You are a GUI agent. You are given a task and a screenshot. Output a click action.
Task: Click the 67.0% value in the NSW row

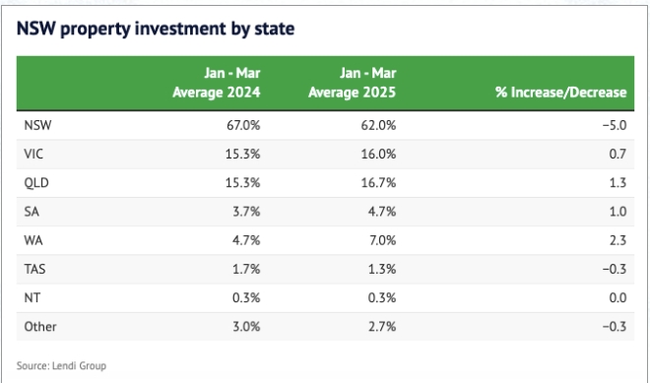coord(243,125)
